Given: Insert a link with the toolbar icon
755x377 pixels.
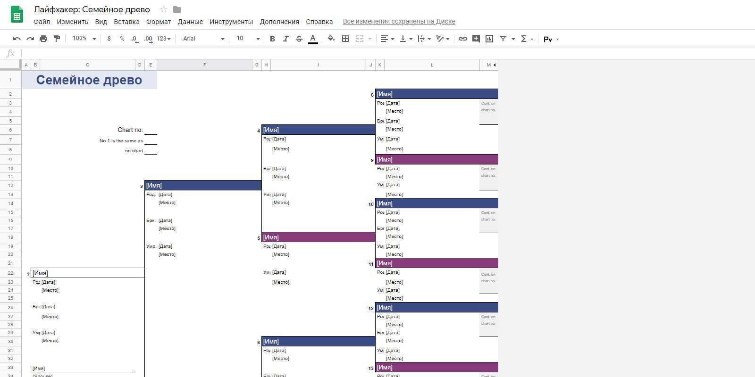Looking at the screenshot, I should pyautogui.click(x=463, y=39).
